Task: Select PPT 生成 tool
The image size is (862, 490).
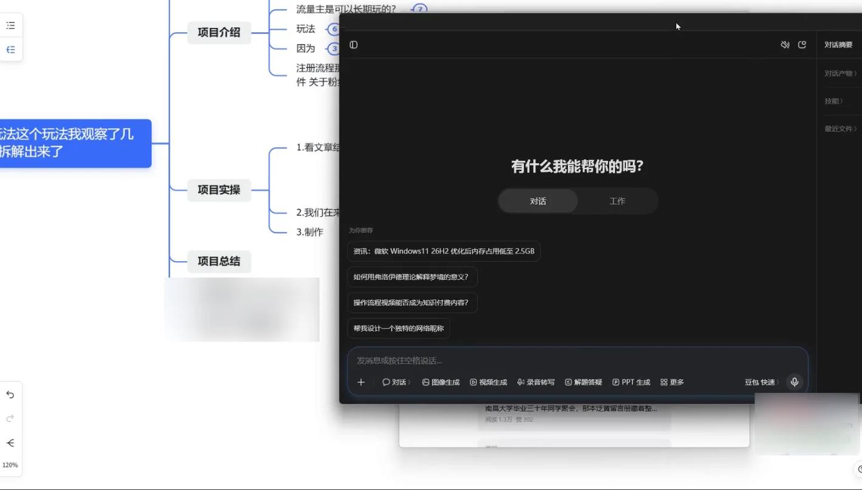Action: coord(631,383)
